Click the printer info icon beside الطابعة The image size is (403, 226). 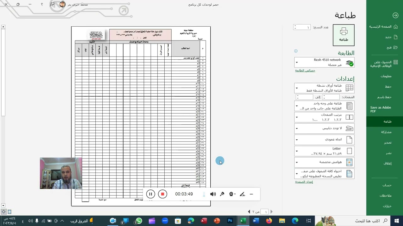pos(296,51)
